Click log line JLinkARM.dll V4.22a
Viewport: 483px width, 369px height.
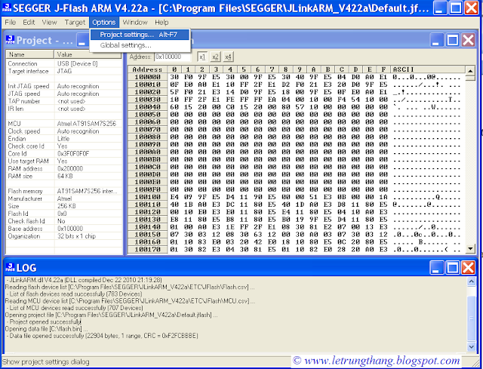[84, 280]
